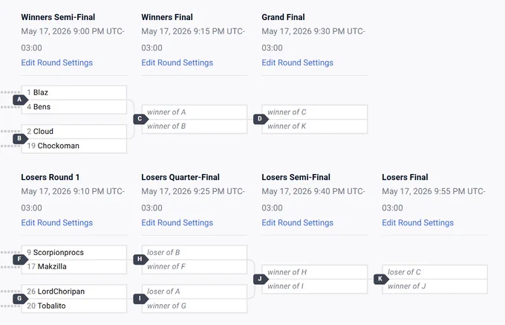Viewport: 505px width, 325px height.
Task: Select match H badge in Losers Quarter-Final
Action: (140, 260)
